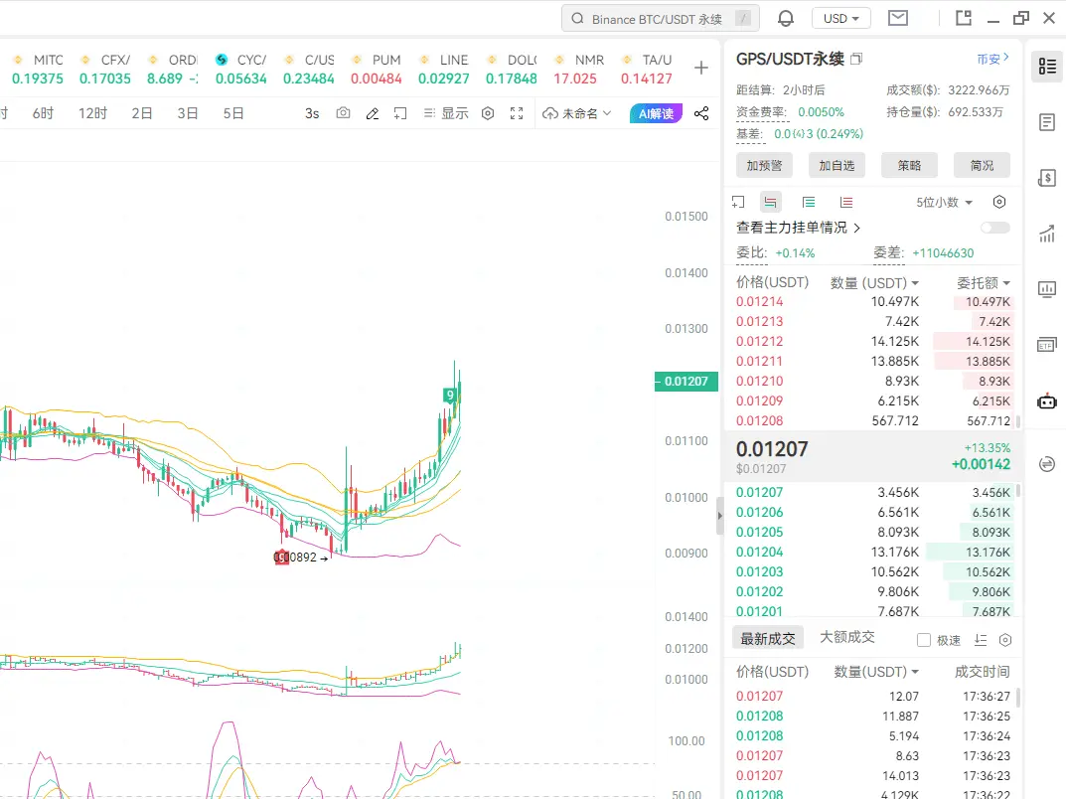Screen dimensions: 1066x799
Task: Open order book settings icon
Action: coord(999,202)
